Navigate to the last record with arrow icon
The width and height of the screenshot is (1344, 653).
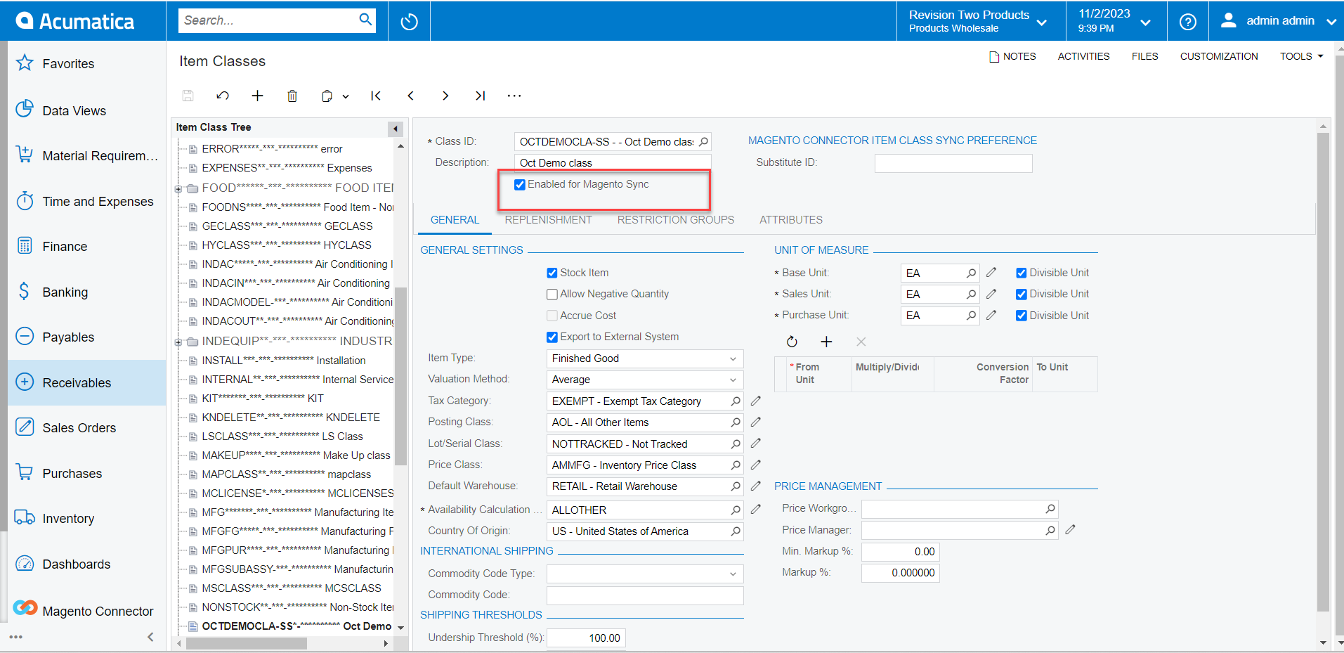click(480, 96)
